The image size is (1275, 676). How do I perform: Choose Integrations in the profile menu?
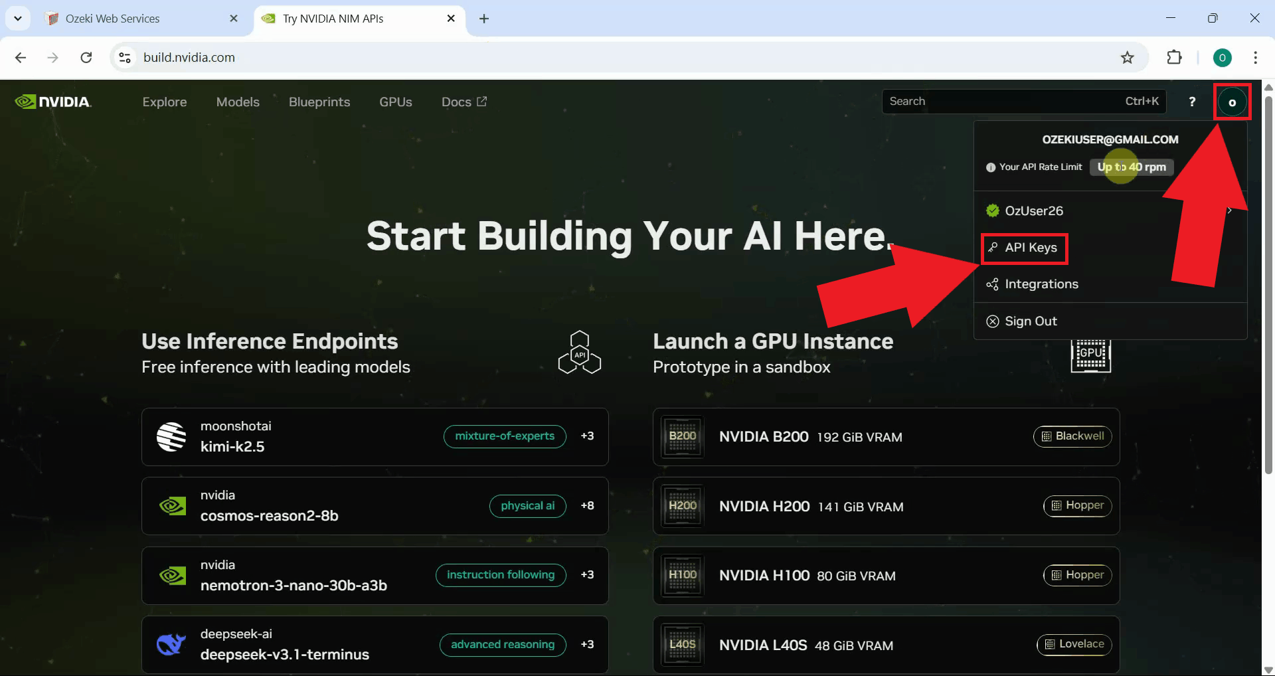tap(1041, 284)
